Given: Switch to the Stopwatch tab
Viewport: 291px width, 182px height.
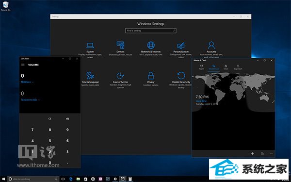Looking at the screenshot, I should [x=238, y=67].
